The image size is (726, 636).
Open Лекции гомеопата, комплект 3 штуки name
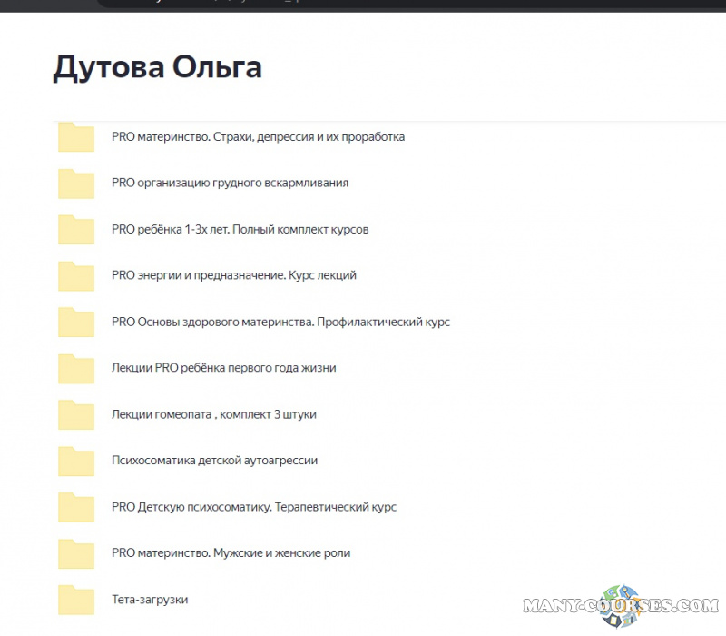point(213,414)
